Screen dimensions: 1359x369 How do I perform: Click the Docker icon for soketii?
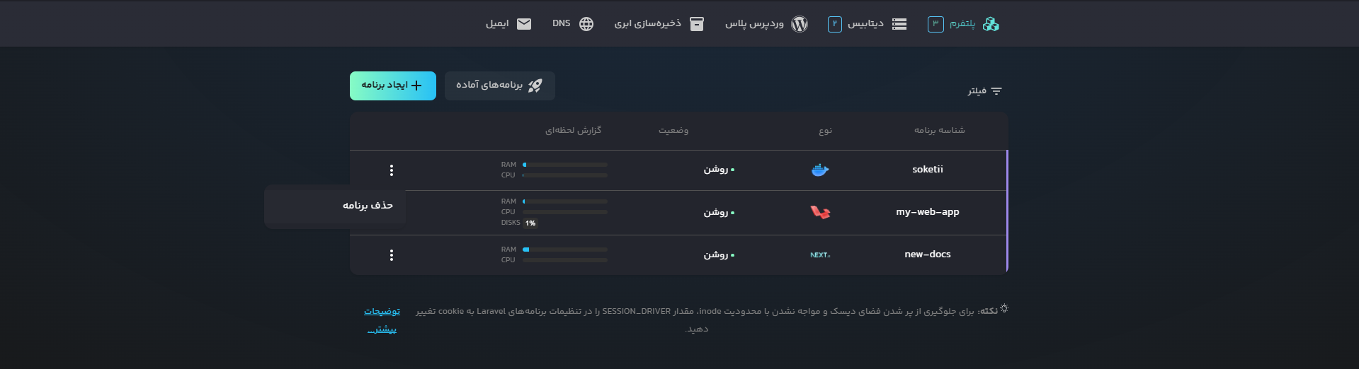click(x=820, y=170)
